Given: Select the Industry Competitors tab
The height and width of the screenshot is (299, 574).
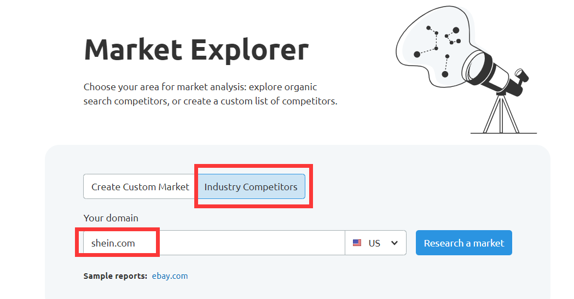Looking at the screenshot, I should pyautogui.click(x=251, y=187).
